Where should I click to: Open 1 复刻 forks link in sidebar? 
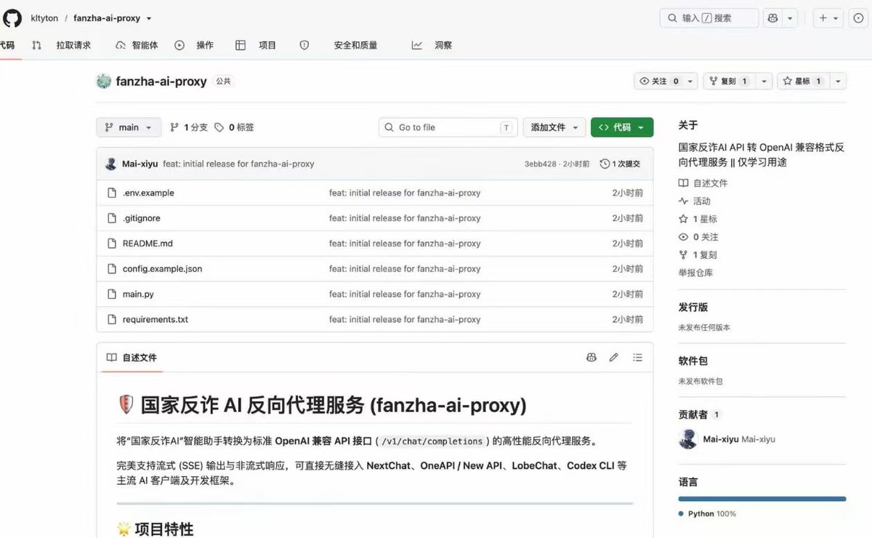(698, 255)
